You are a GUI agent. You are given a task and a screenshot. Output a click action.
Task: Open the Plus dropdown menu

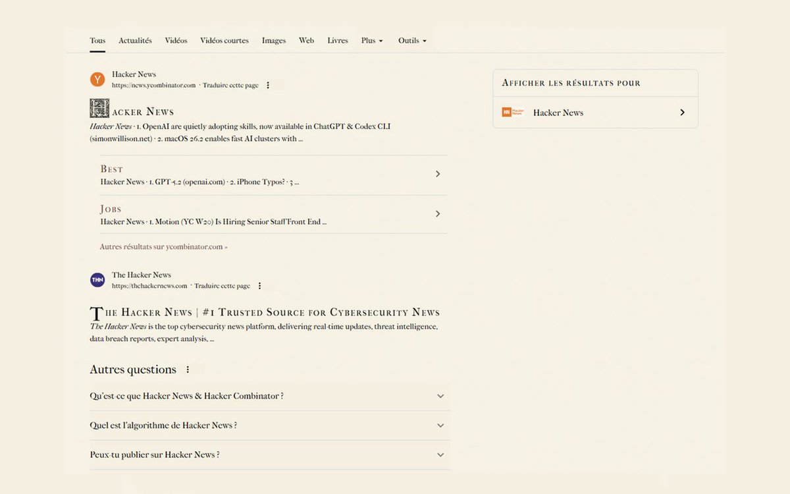372,41
